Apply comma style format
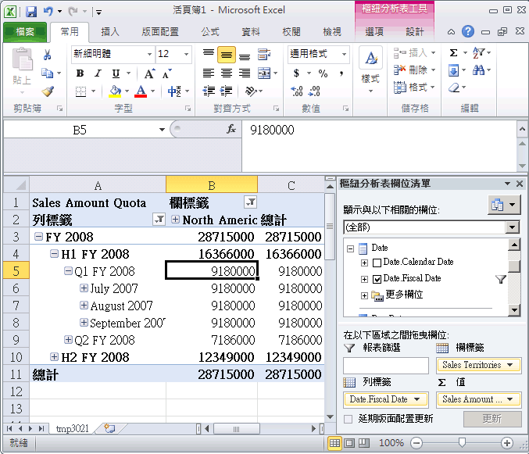The image size is (529, 454). tap(341, 73)
